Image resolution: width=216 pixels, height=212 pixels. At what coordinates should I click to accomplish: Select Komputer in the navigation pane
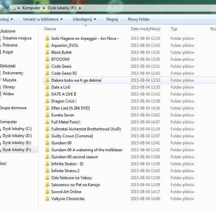[x=8, y=122]
